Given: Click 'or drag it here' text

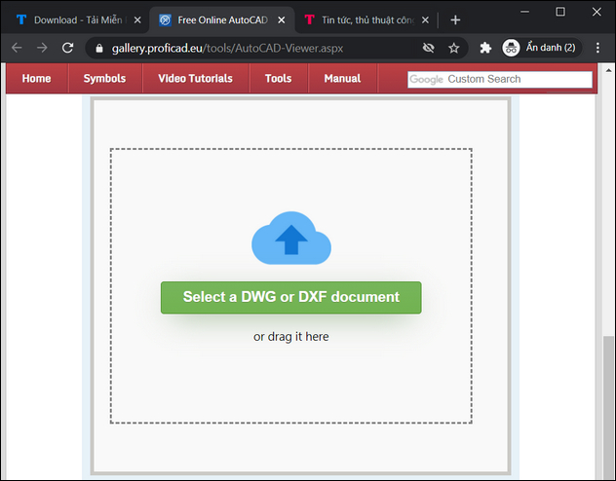Looking at the screenshot, I should pyautogui.click(x=291, y=337).
